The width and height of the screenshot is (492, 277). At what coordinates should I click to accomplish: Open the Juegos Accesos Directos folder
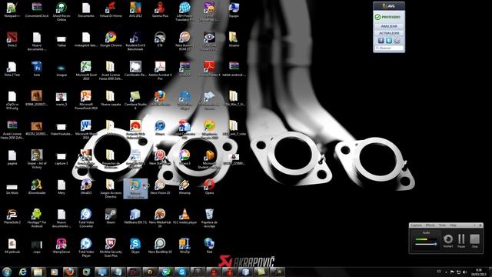point(111,189)
